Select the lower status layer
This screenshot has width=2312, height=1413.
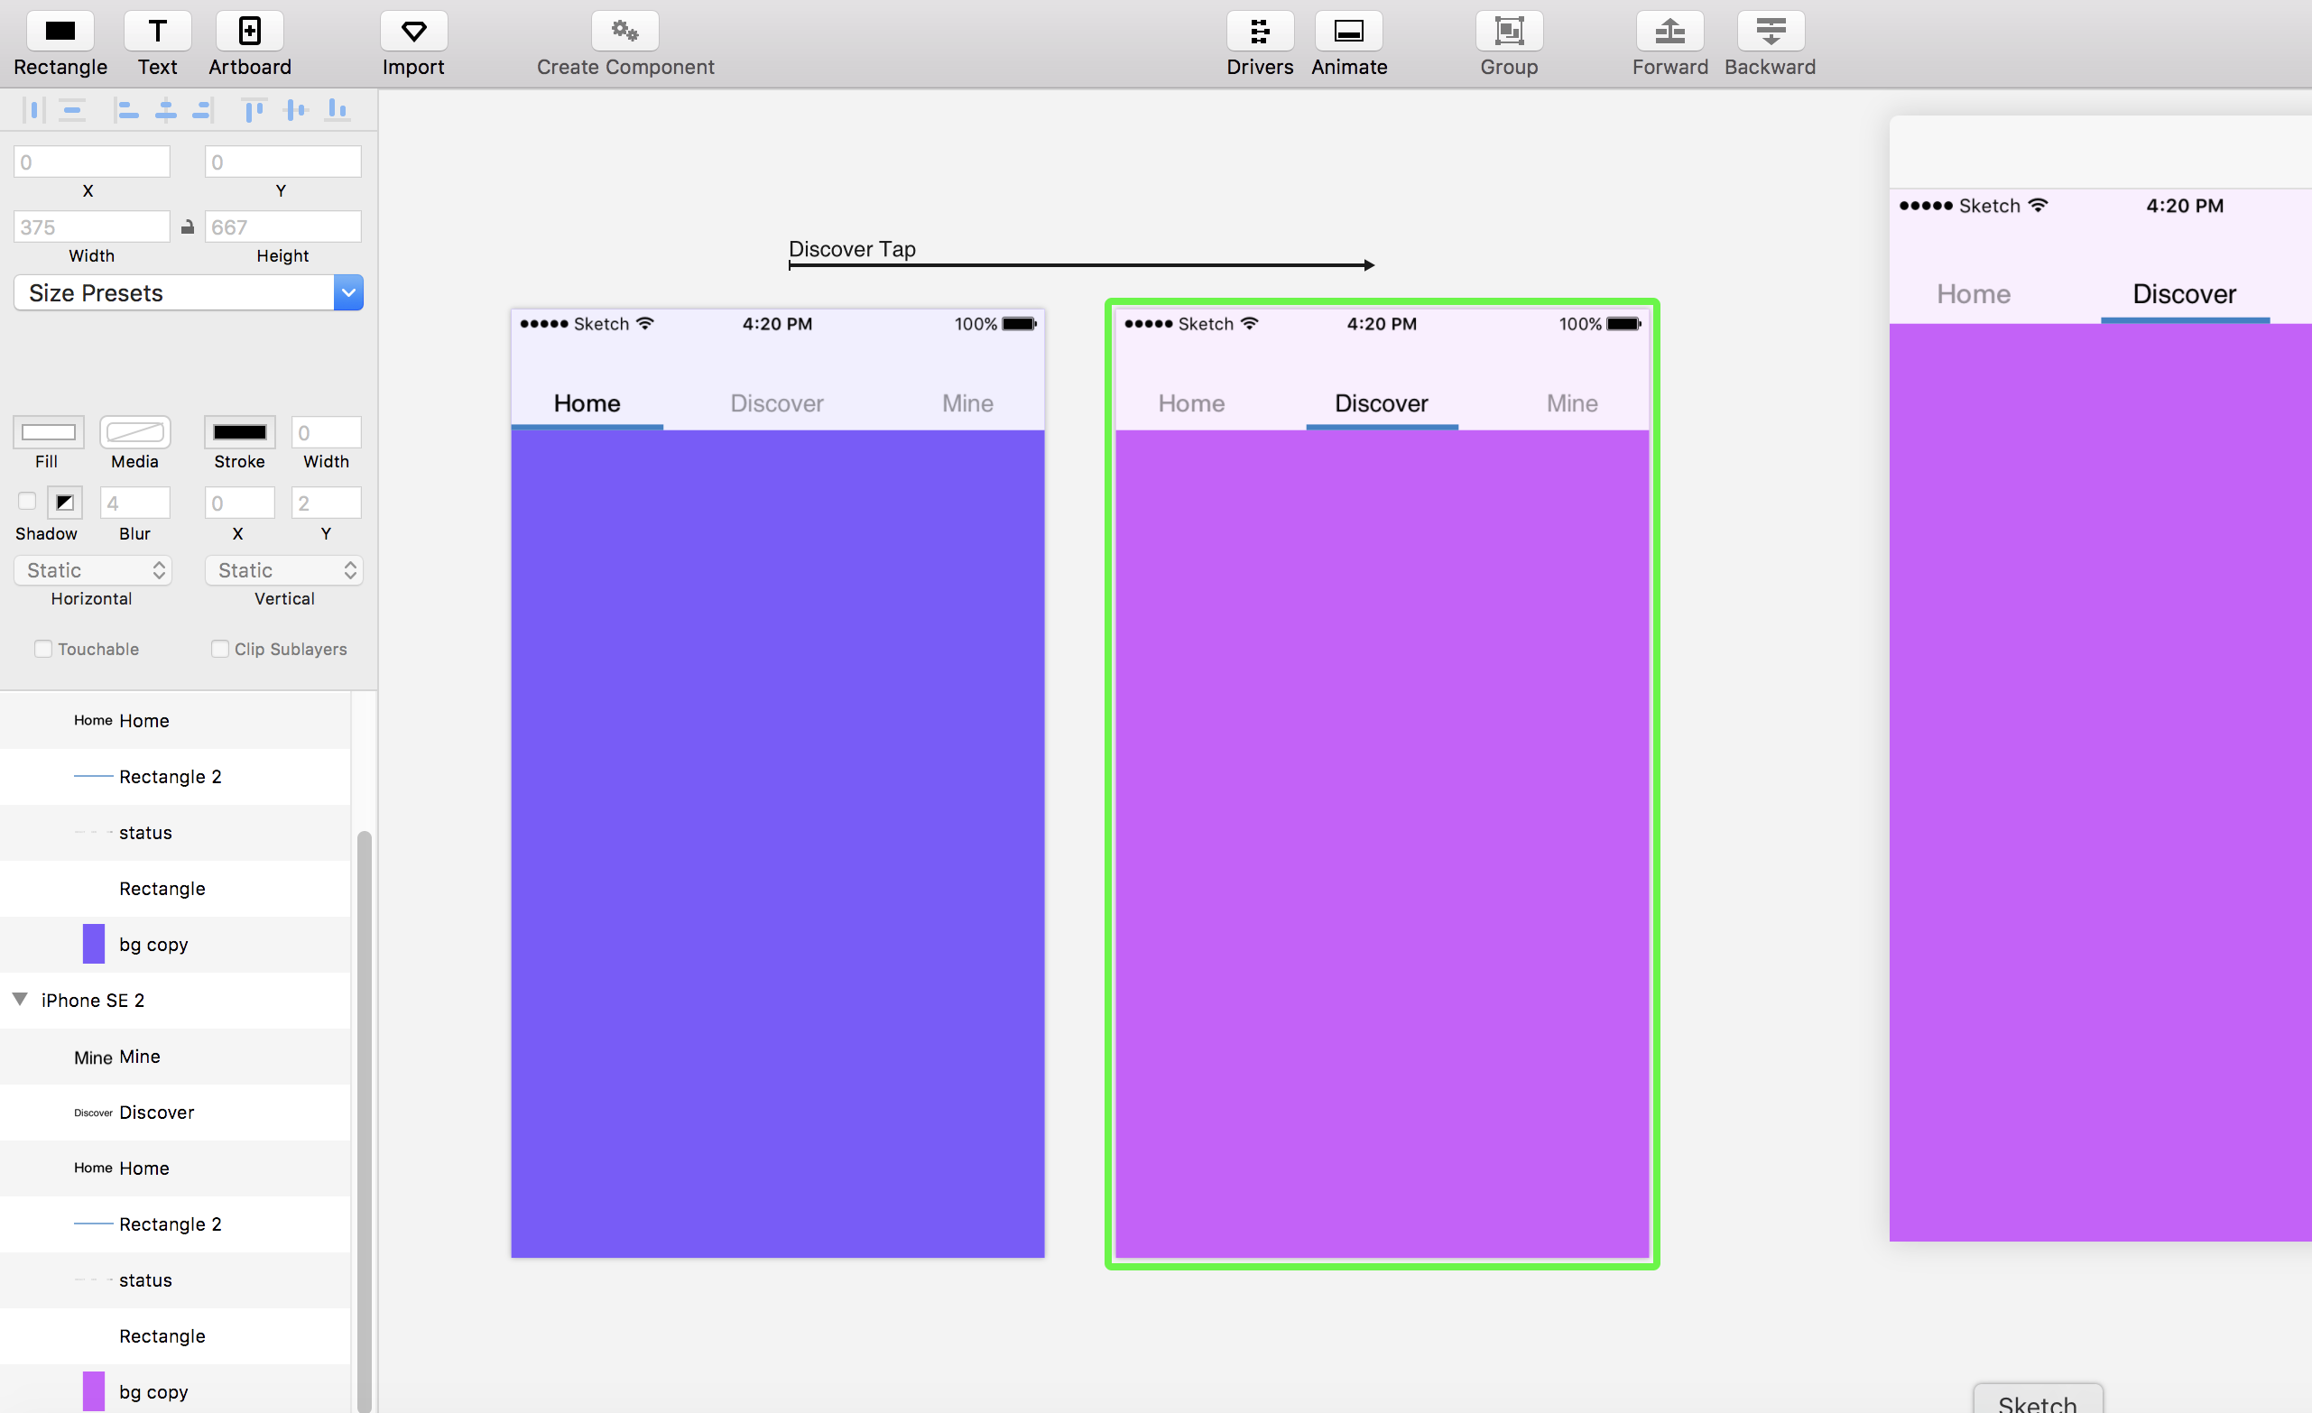click(175, 1279)
